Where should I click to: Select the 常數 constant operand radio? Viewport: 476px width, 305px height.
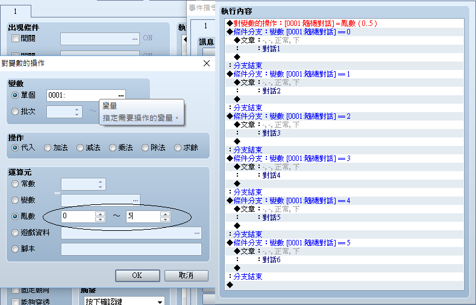[x=15, y=184]
